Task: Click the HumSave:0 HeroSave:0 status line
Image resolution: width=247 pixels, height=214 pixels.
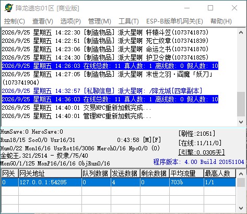Action: tap(32, 132)
